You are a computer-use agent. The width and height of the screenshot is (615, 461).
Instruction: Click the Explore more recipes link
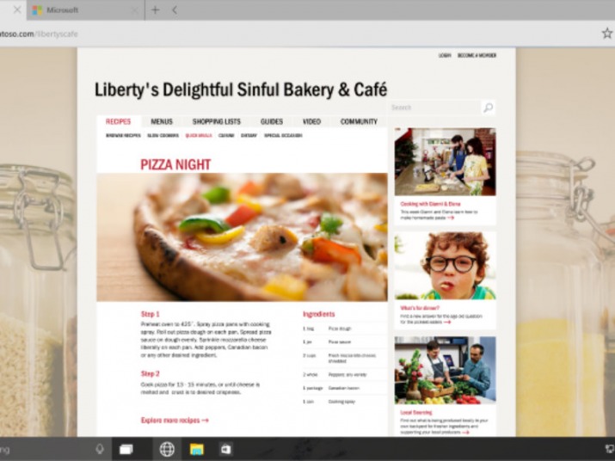[x=175, y=421]
